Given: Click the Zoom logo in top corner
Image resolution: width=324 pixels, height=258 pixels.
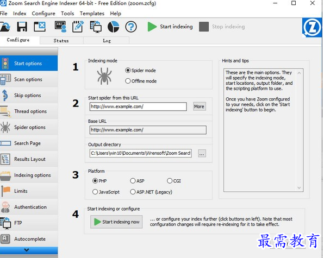Looking at the screenshot, I should pos(313,28).
